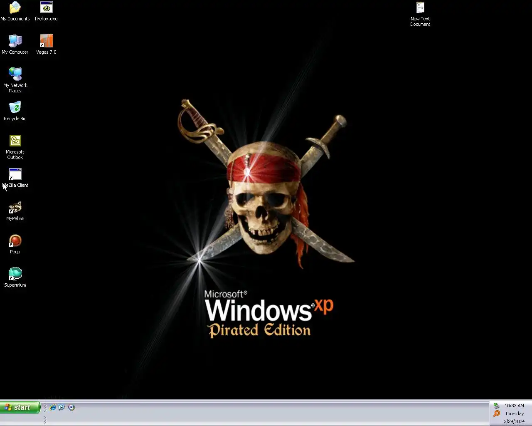Click the 2/29/2024 date in tray
This screenshot has height=426, width=532.
click(514, 421)
